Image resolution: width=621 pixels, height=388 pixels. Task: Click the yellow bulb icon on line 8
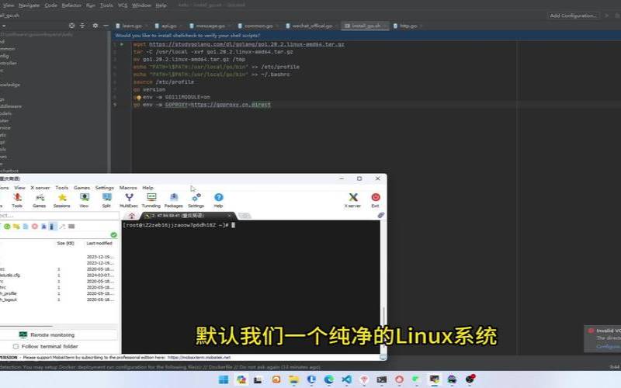point(139,98)
